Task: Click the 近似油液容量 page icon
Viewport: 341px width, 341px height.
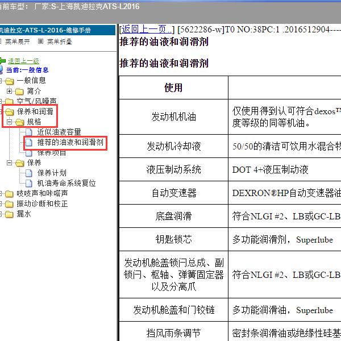Action: [x=29, y=132]
